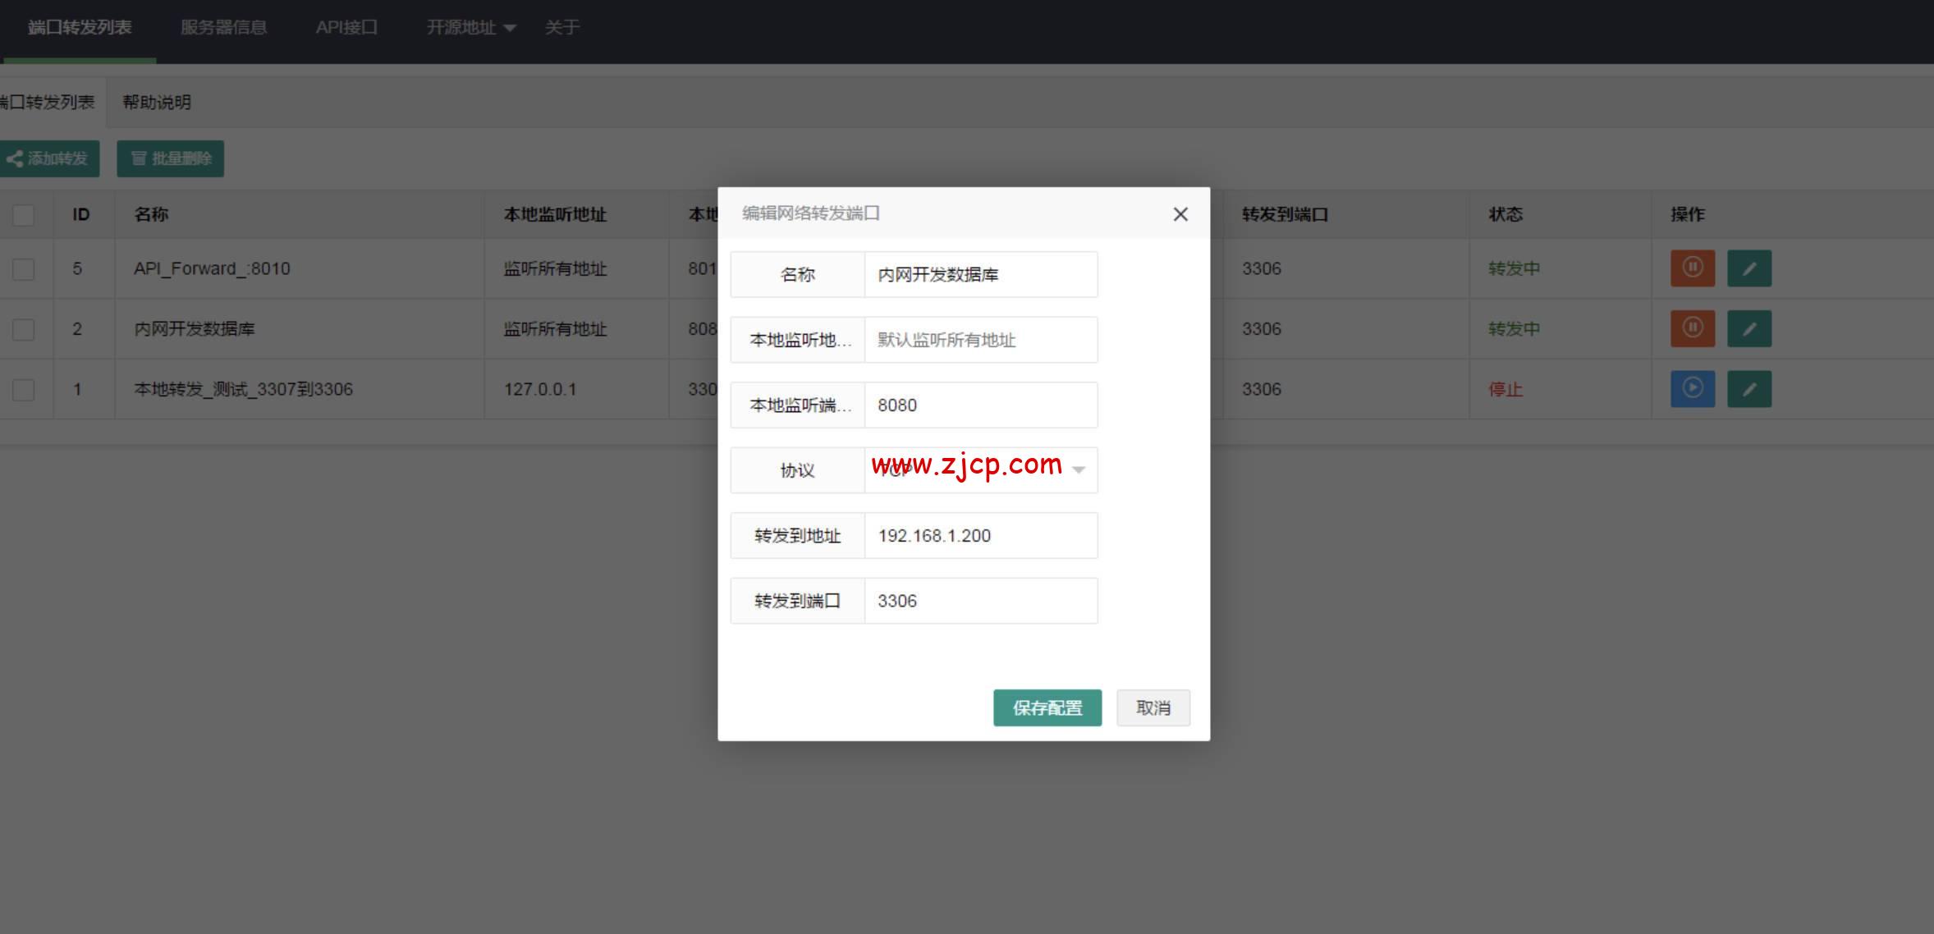
Task: Close the 编辑网络转发端口 dialog
Action: [1180, 214]
